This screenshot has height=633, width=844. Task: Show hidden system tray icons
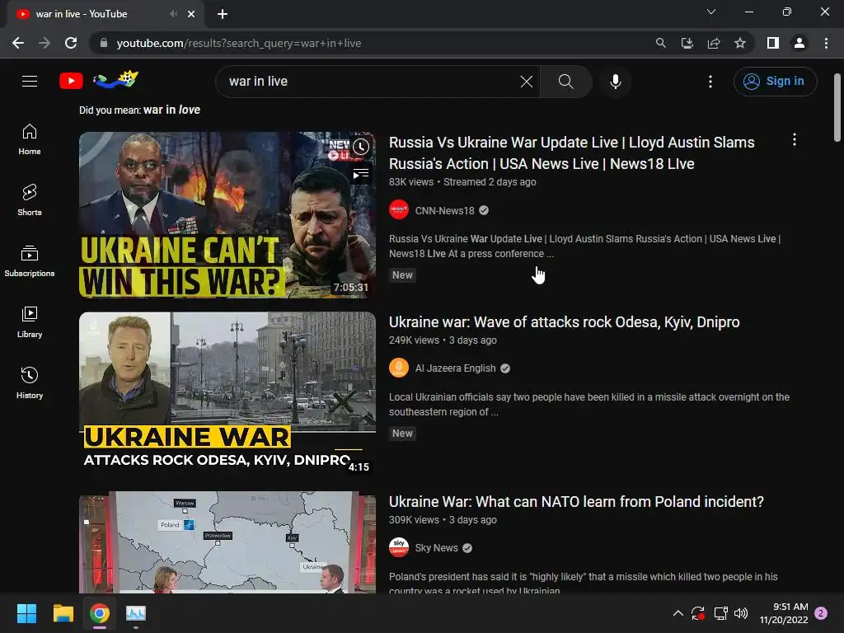pyautogui.click(x=678, y=613)
